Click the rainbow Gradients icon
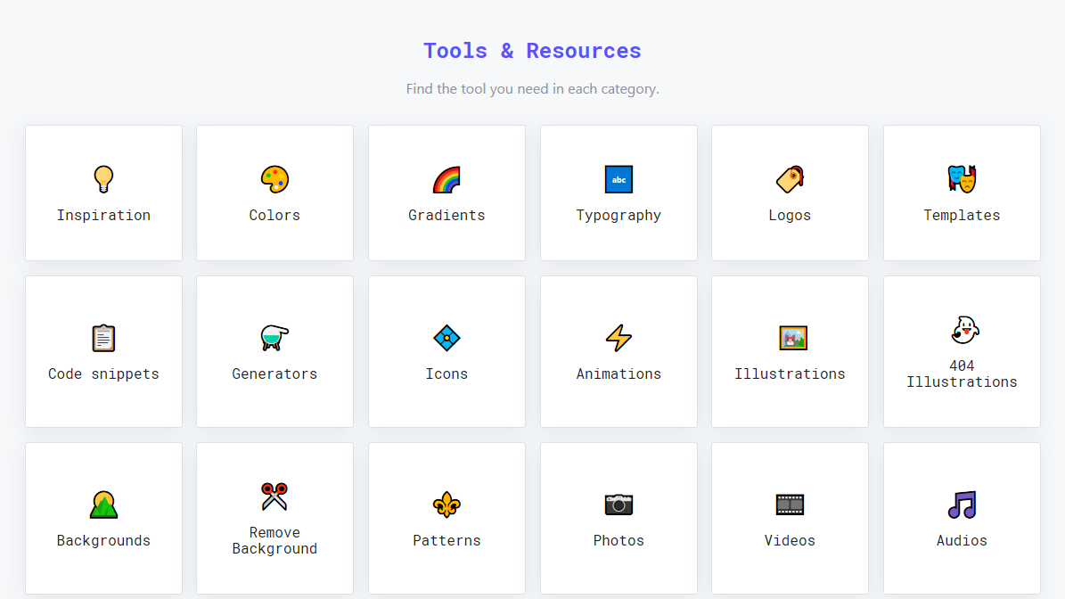Screen dimensions: 1065x599 pos(446,179)
